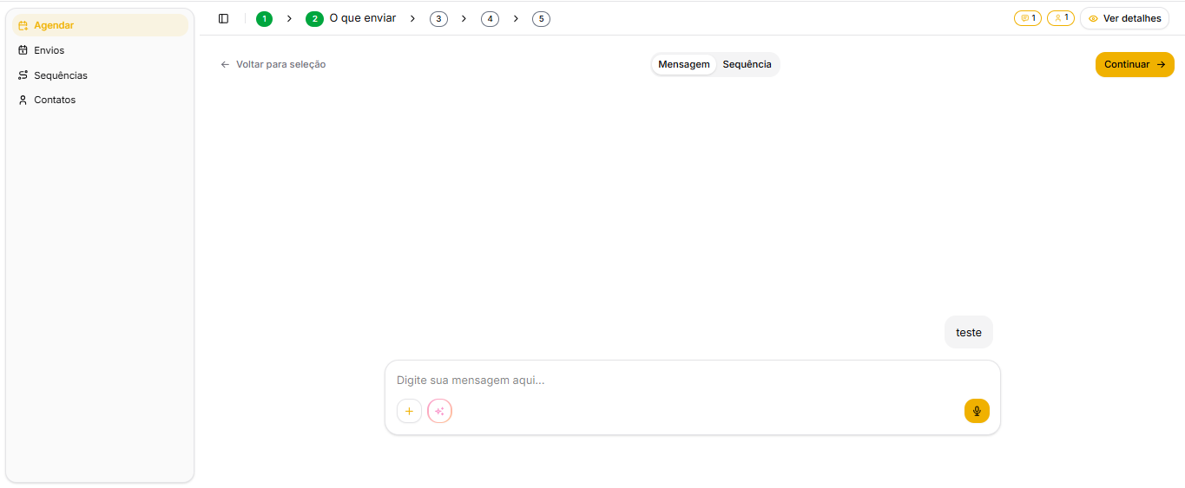1185x488 pixels.
Task: Click the plus attachment icon
Action: [409, 411]
